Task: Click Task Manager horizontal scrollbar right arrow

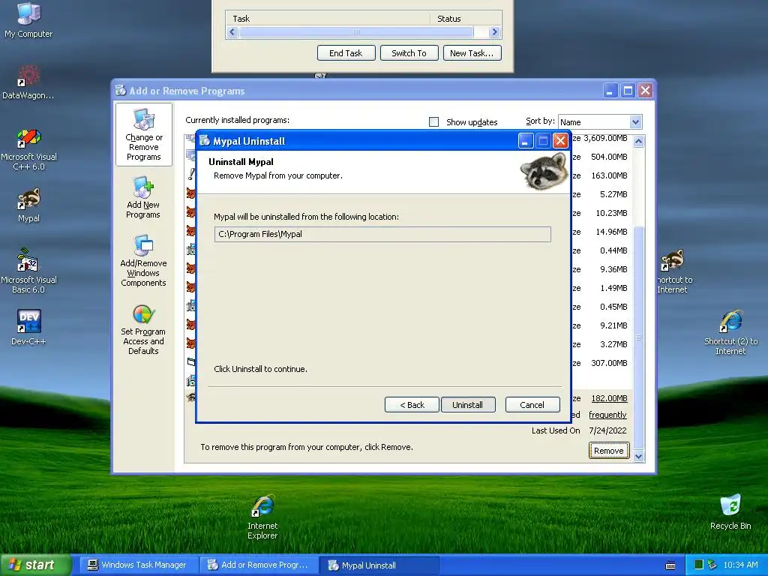Action: [494, 31]
